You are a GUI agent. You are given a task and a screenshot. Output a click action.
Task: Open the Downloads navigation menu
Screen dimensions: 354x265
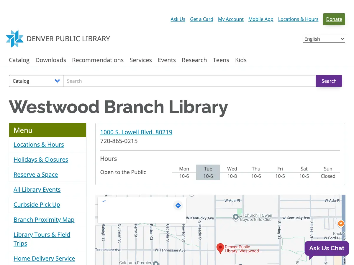[51, 60]
